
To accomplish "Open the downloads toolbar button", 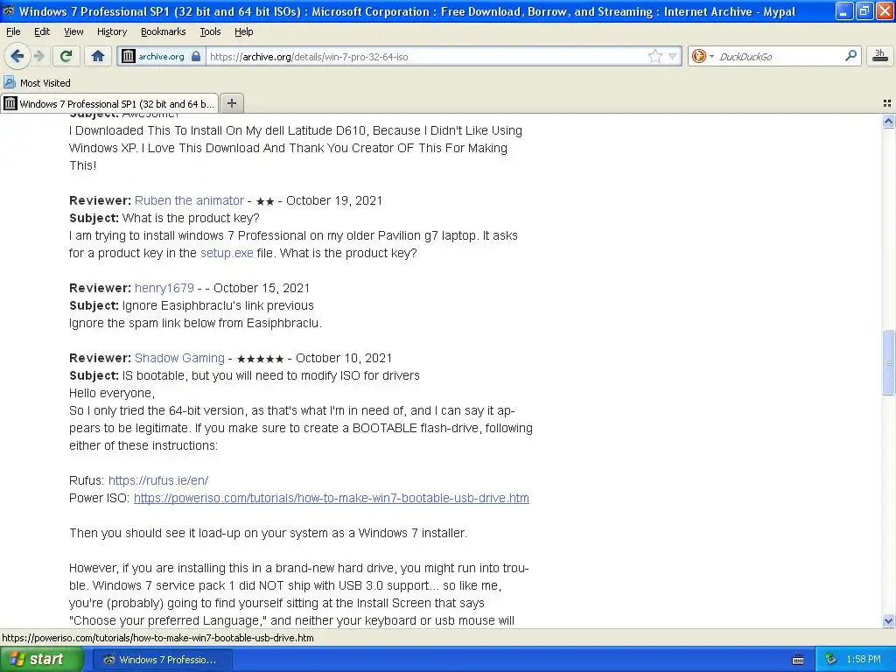I will 880,56.
